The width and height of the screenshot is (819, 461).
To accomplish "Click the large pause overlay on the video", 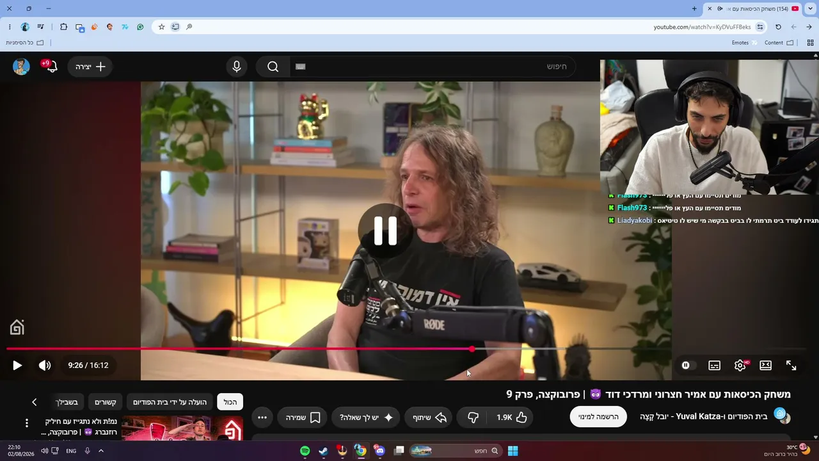I will click(386, 231).
